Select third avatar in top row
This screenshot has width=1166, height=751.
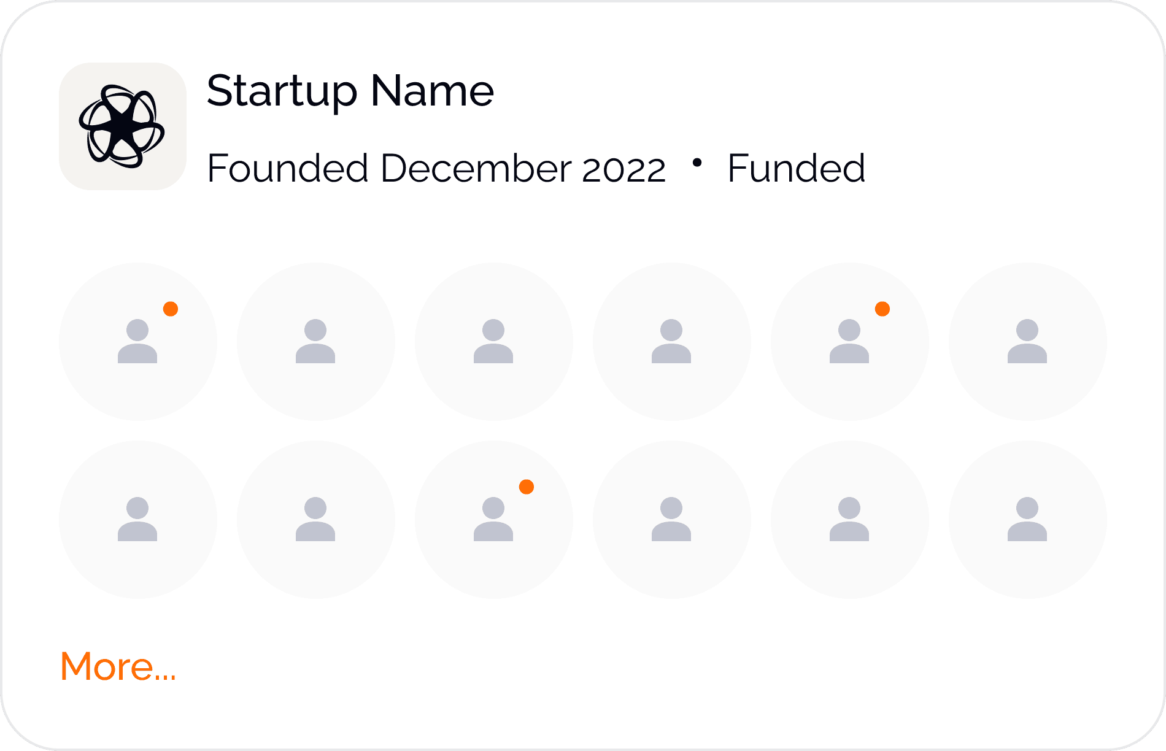(x=494, y=342)
